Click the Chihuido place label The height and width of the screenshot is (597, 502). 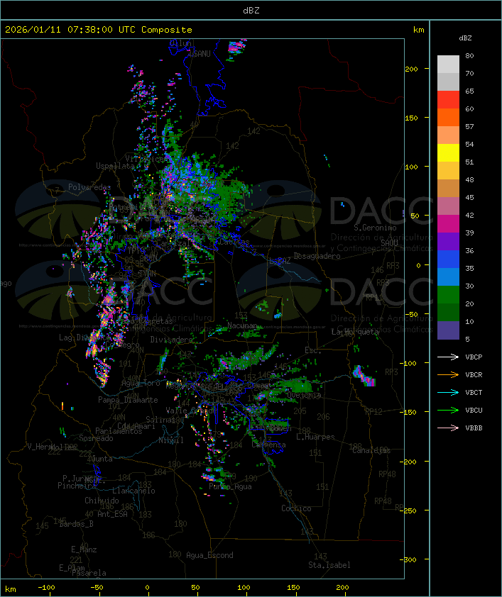pyautogui.click(x=102, y=501)
